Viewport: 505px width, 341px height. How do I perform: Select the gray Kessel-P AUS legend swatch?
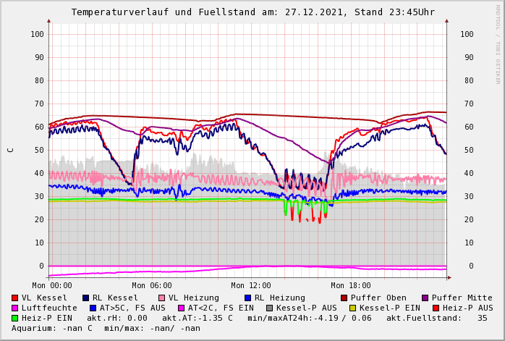click(x=270, y=308)
